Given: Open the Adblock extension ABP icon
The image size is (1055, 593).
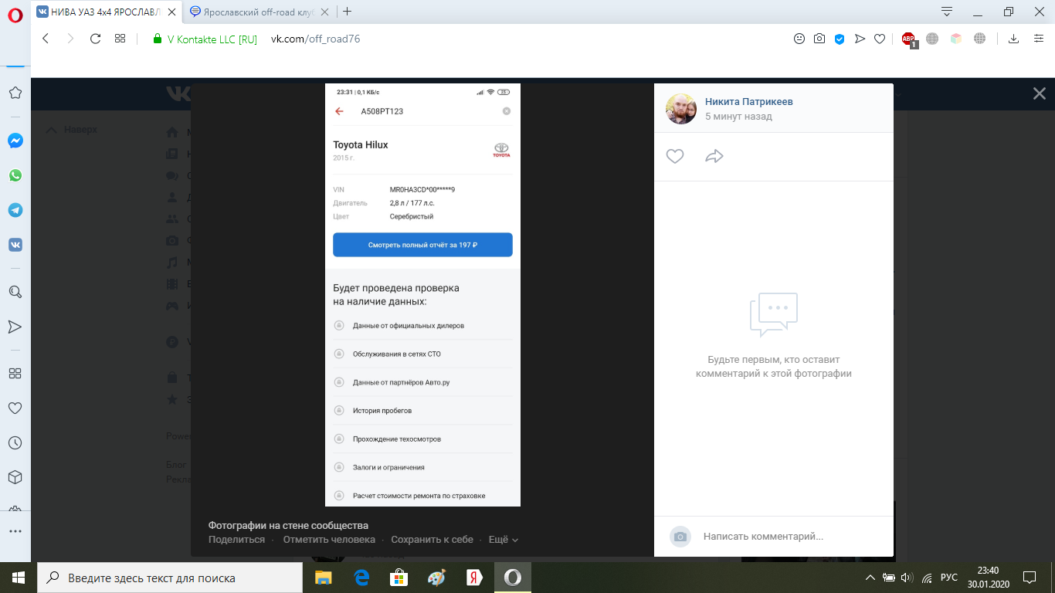Looking at the screenshot, I should [908, 39].
